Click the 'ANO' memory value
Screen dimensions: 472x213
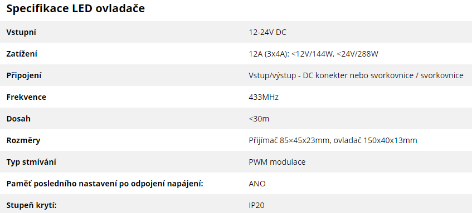pos(257,184)
